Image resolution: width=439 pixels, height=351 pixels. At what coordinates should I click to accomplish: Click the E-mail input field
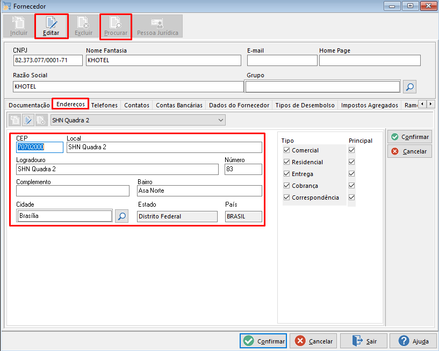[x=282, y=61]
